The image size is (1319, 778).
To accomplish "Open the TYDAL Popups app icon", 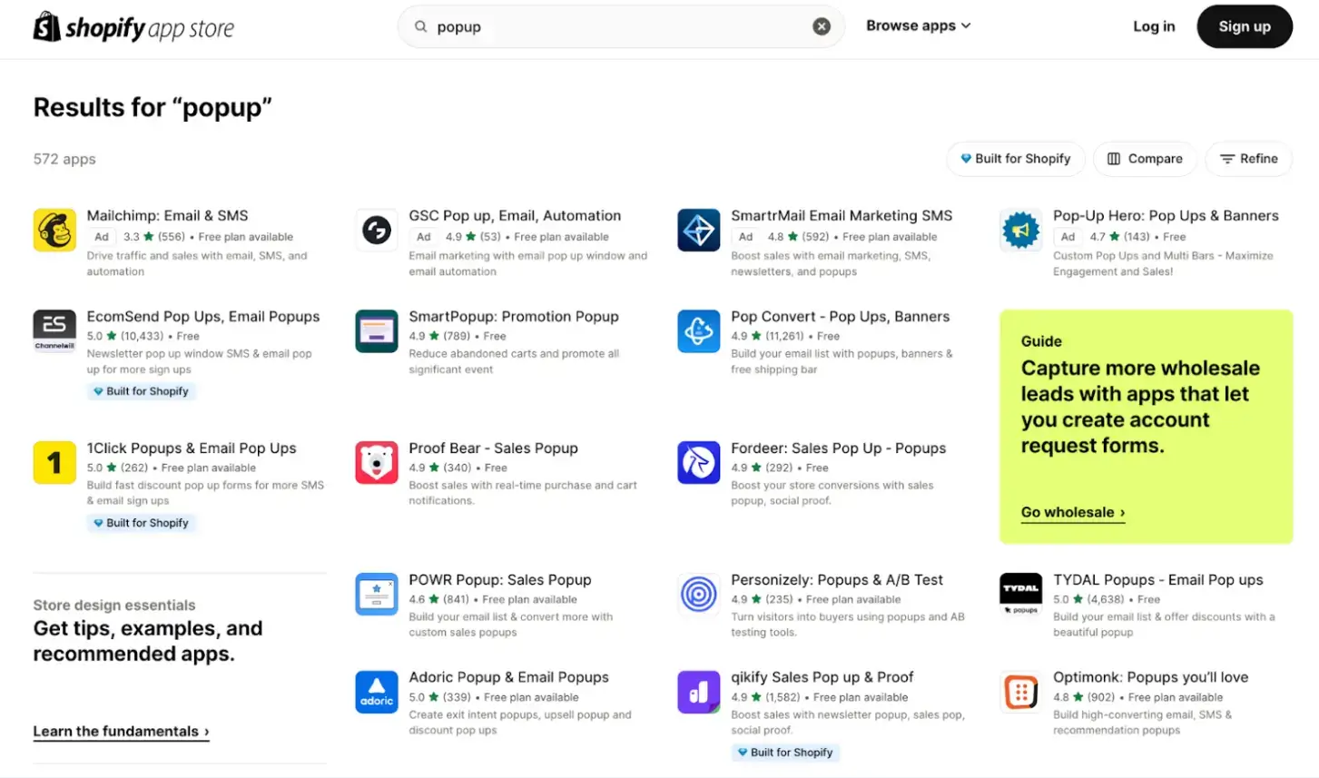I will pyautogui.click(x=1019, y=594).
